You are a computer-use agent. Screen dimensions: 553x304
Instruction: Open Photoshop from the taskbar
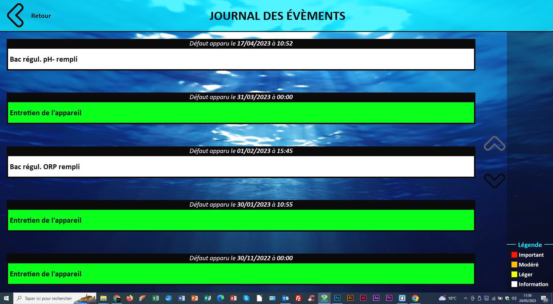(x=337, y=298)
